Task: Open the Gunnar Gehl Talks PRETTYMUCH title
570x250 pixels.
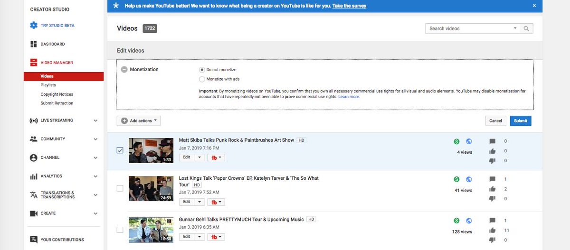Action: 241,220
